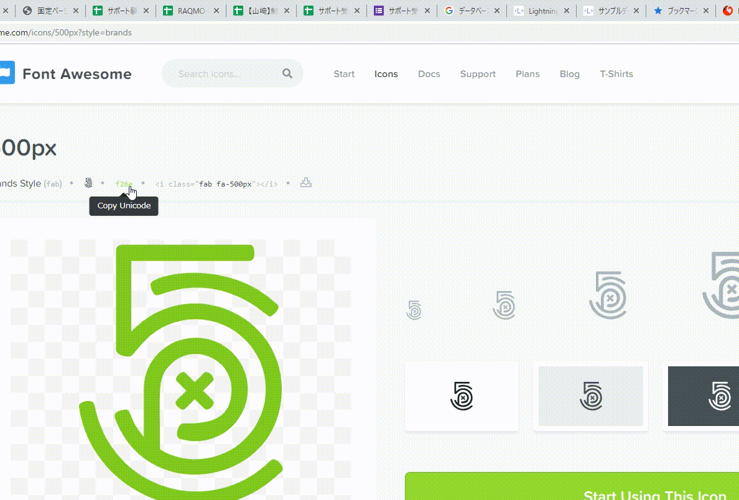The image size is (739, 500).
Task: Click the green sheet favicon on the RAQMO tab
Action: click(168, 11)
